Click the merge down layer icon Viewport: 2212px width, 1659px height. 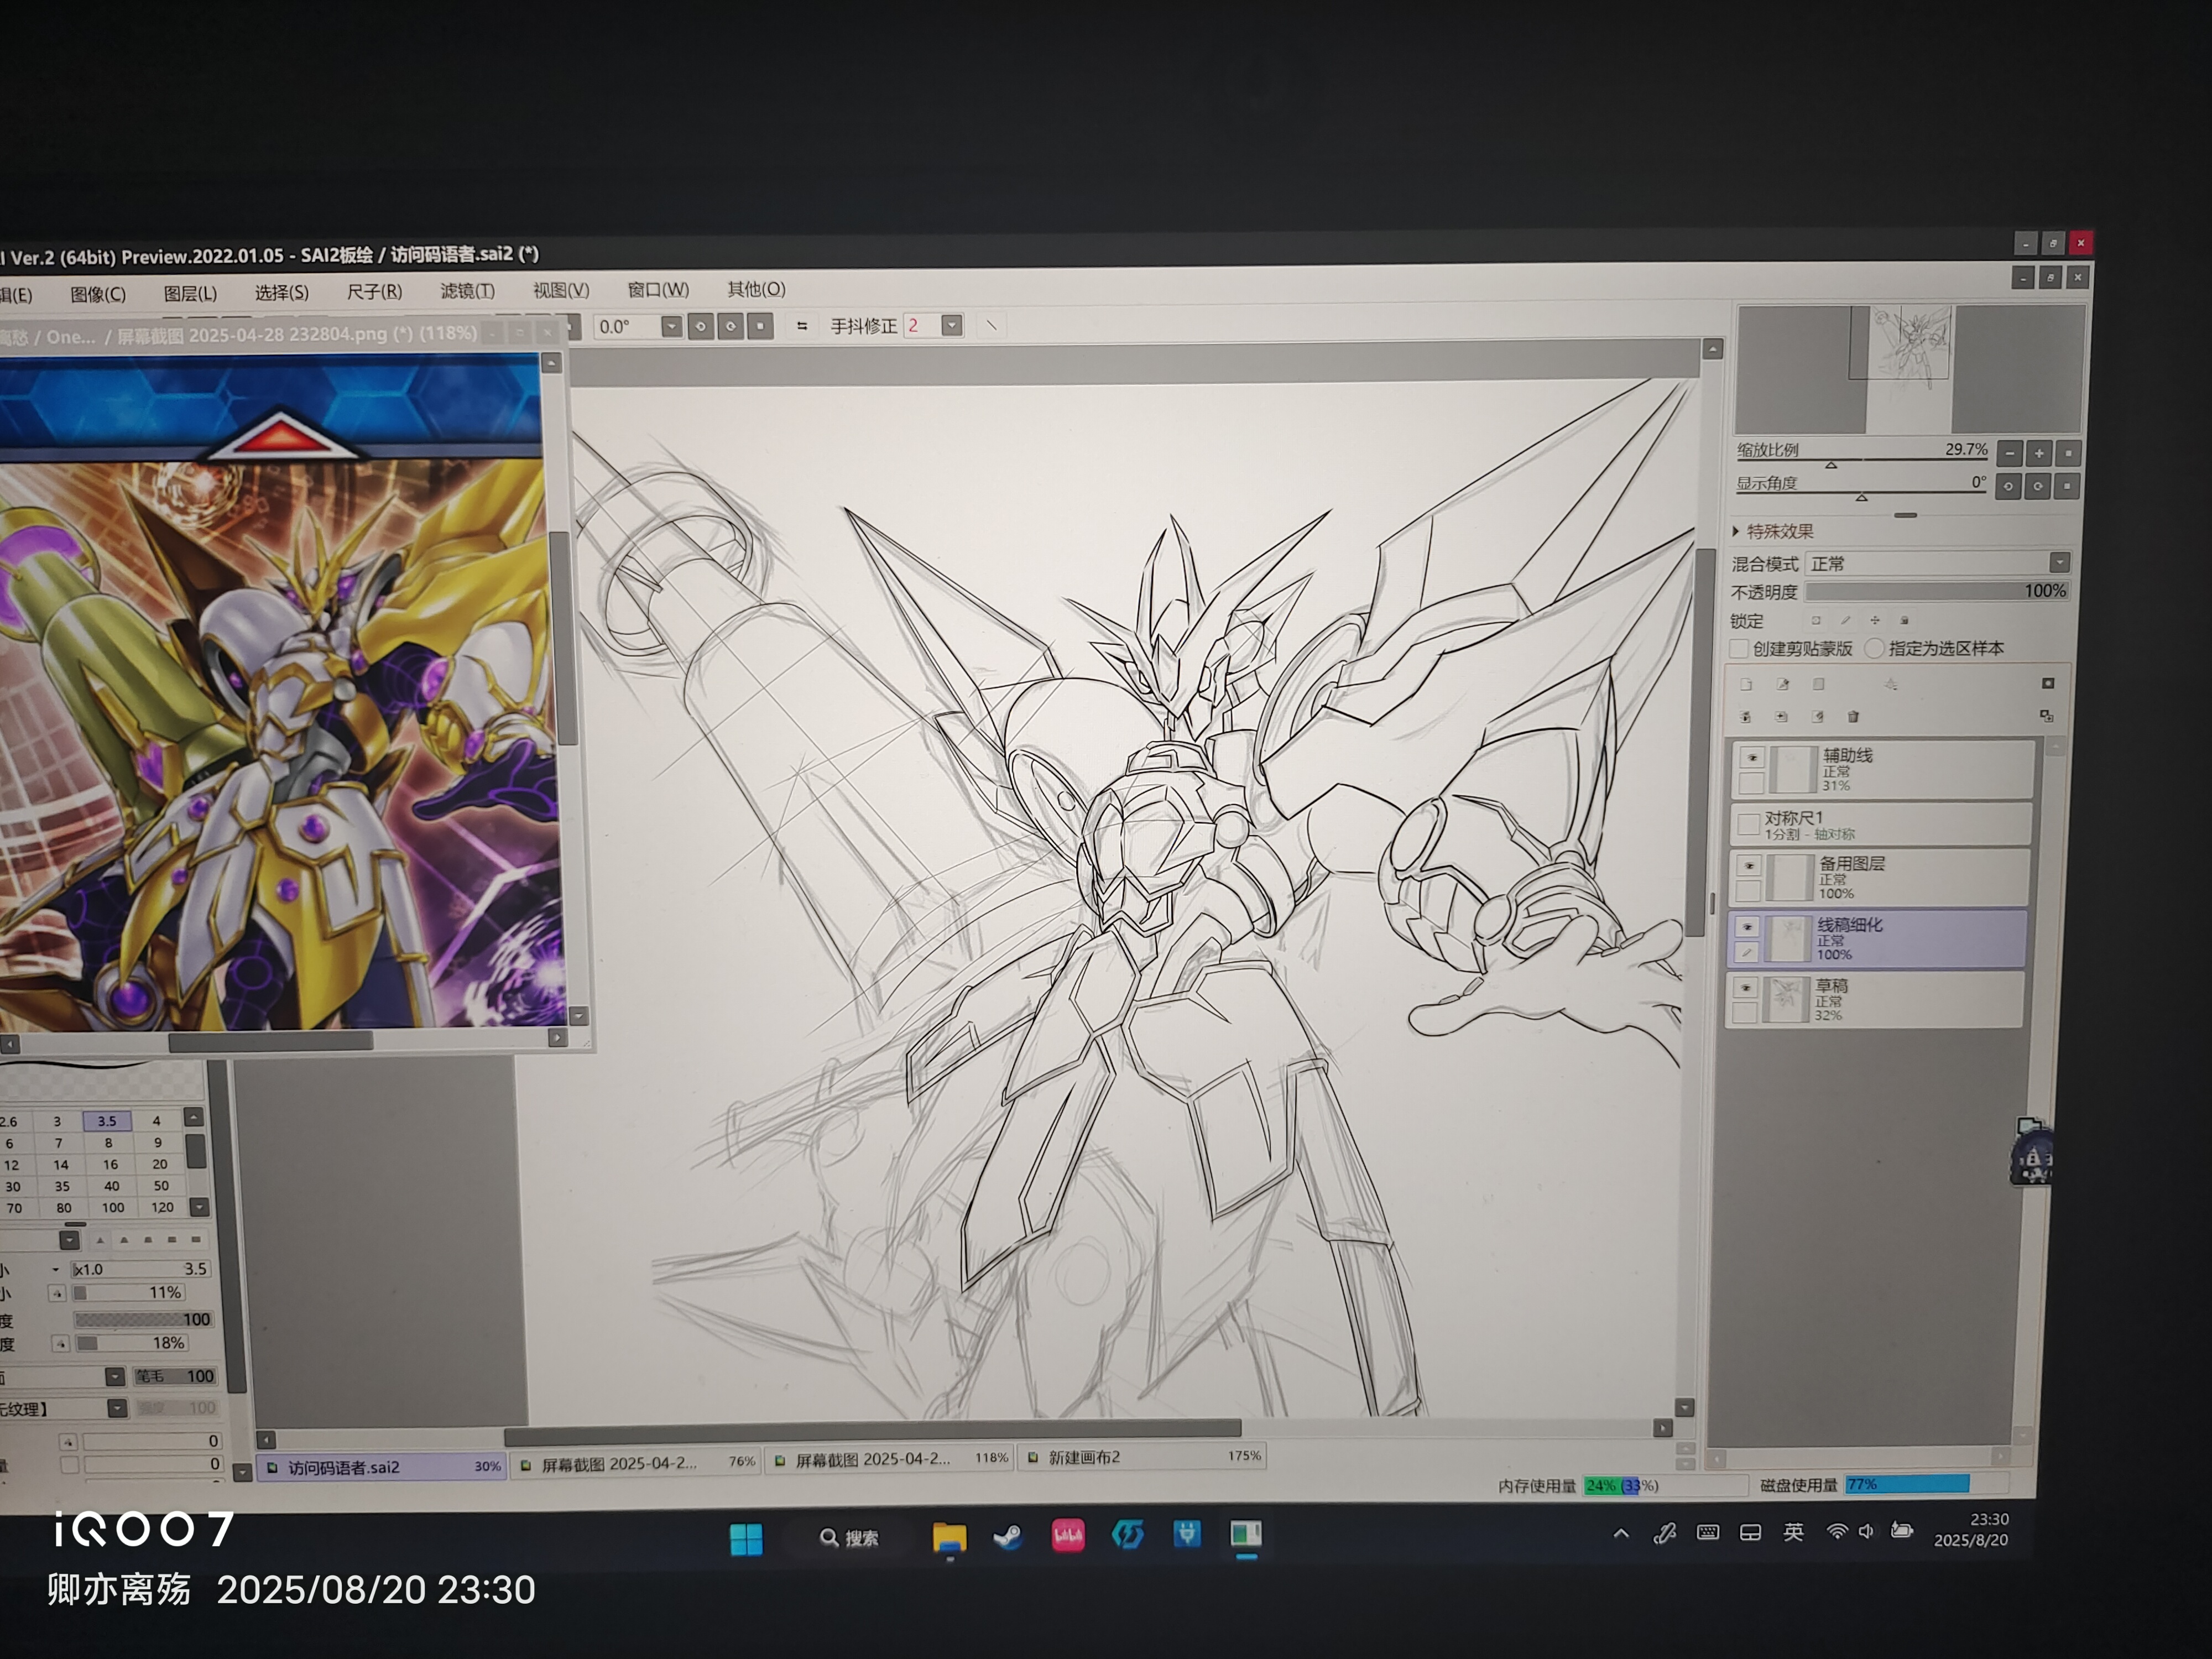(x=1781, y=717)
